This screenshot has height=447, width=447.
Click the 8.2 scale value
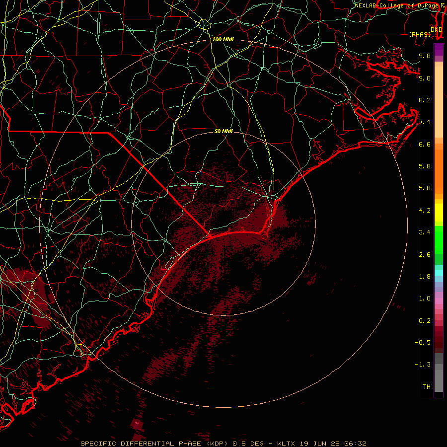pyautogui.click(x=425, y=100)
